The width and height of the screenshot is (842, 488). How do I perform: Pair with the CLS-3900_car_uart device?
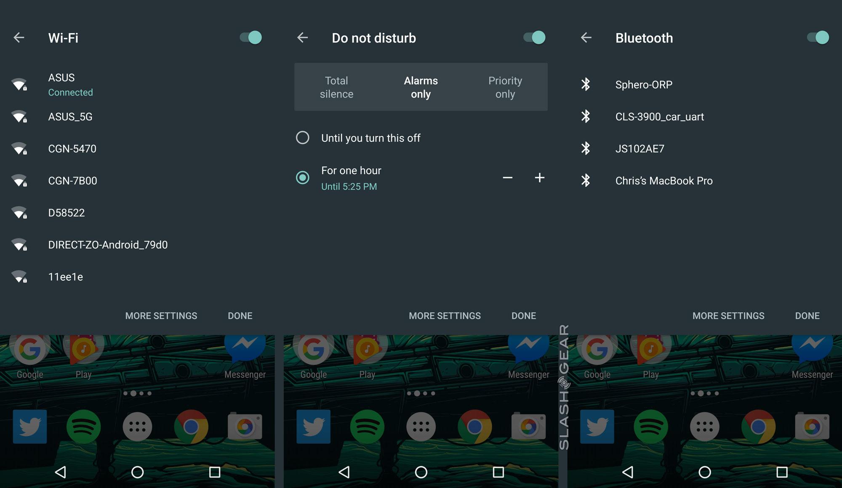705,117
